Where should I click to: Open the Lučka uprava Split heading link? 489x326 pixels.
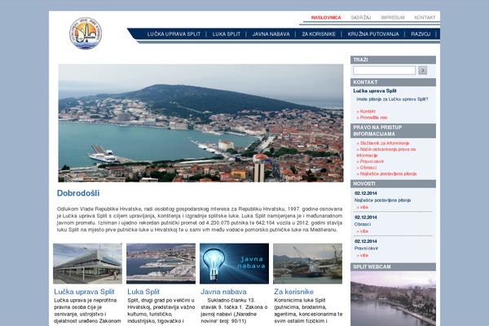coord(84,292)
